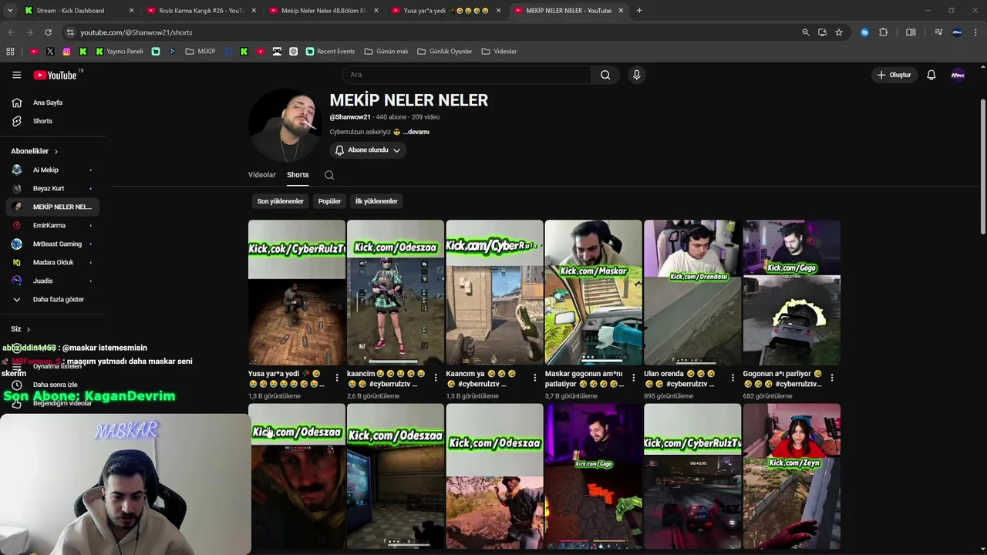Open the extensions puzzle icon

pos(884,32)
